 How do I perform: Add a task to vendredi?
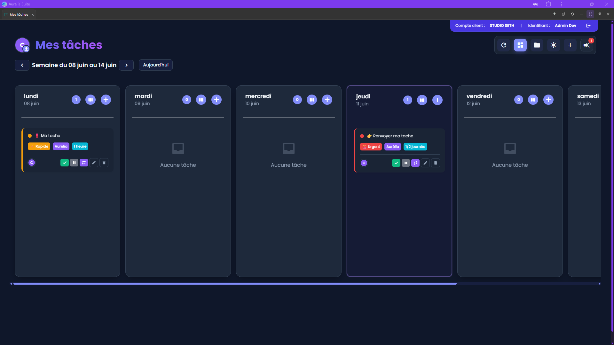548,100
